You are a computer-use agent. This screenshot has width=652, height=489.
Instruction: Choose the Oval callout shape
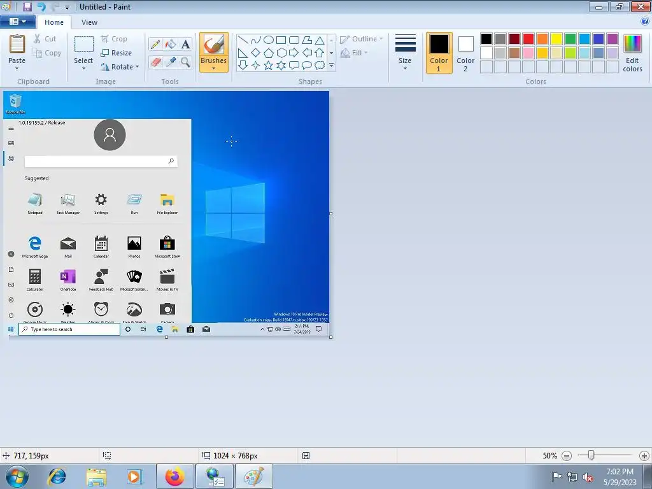tap(307, 66)
